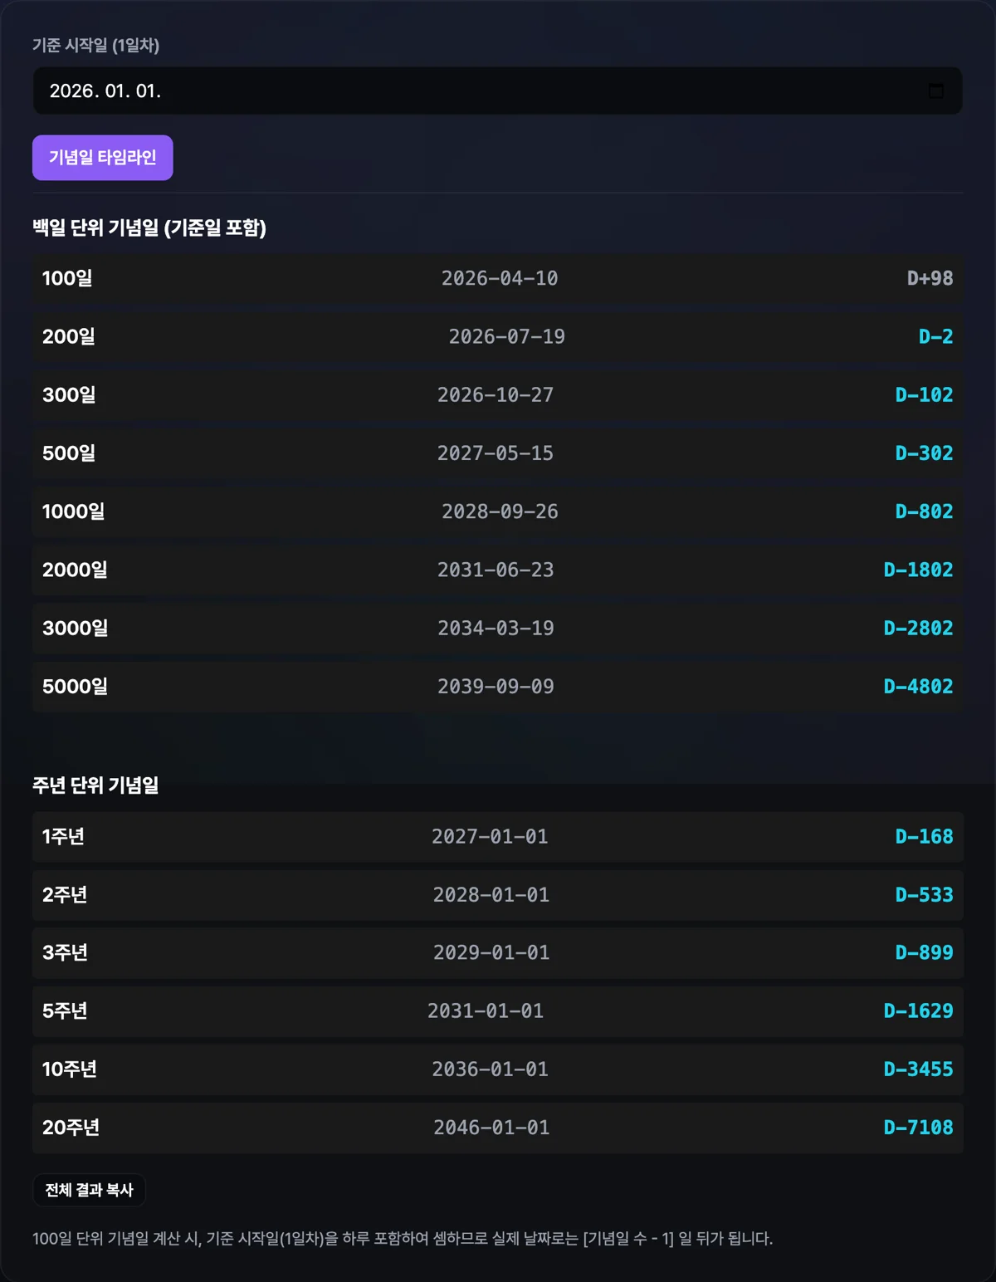Open the calendar picker icon in date field
This screenshot has height=1282, width=996.
pyautogui.click(x=935, y=91)
